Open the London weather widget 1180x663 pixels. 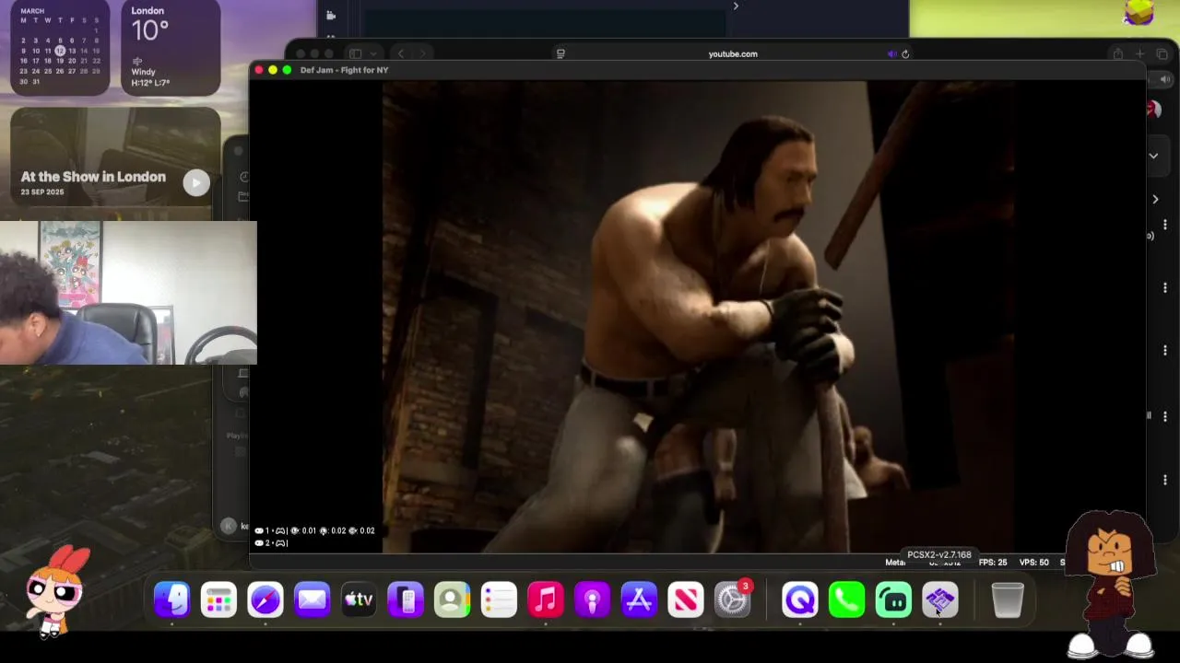coord(171,48)
